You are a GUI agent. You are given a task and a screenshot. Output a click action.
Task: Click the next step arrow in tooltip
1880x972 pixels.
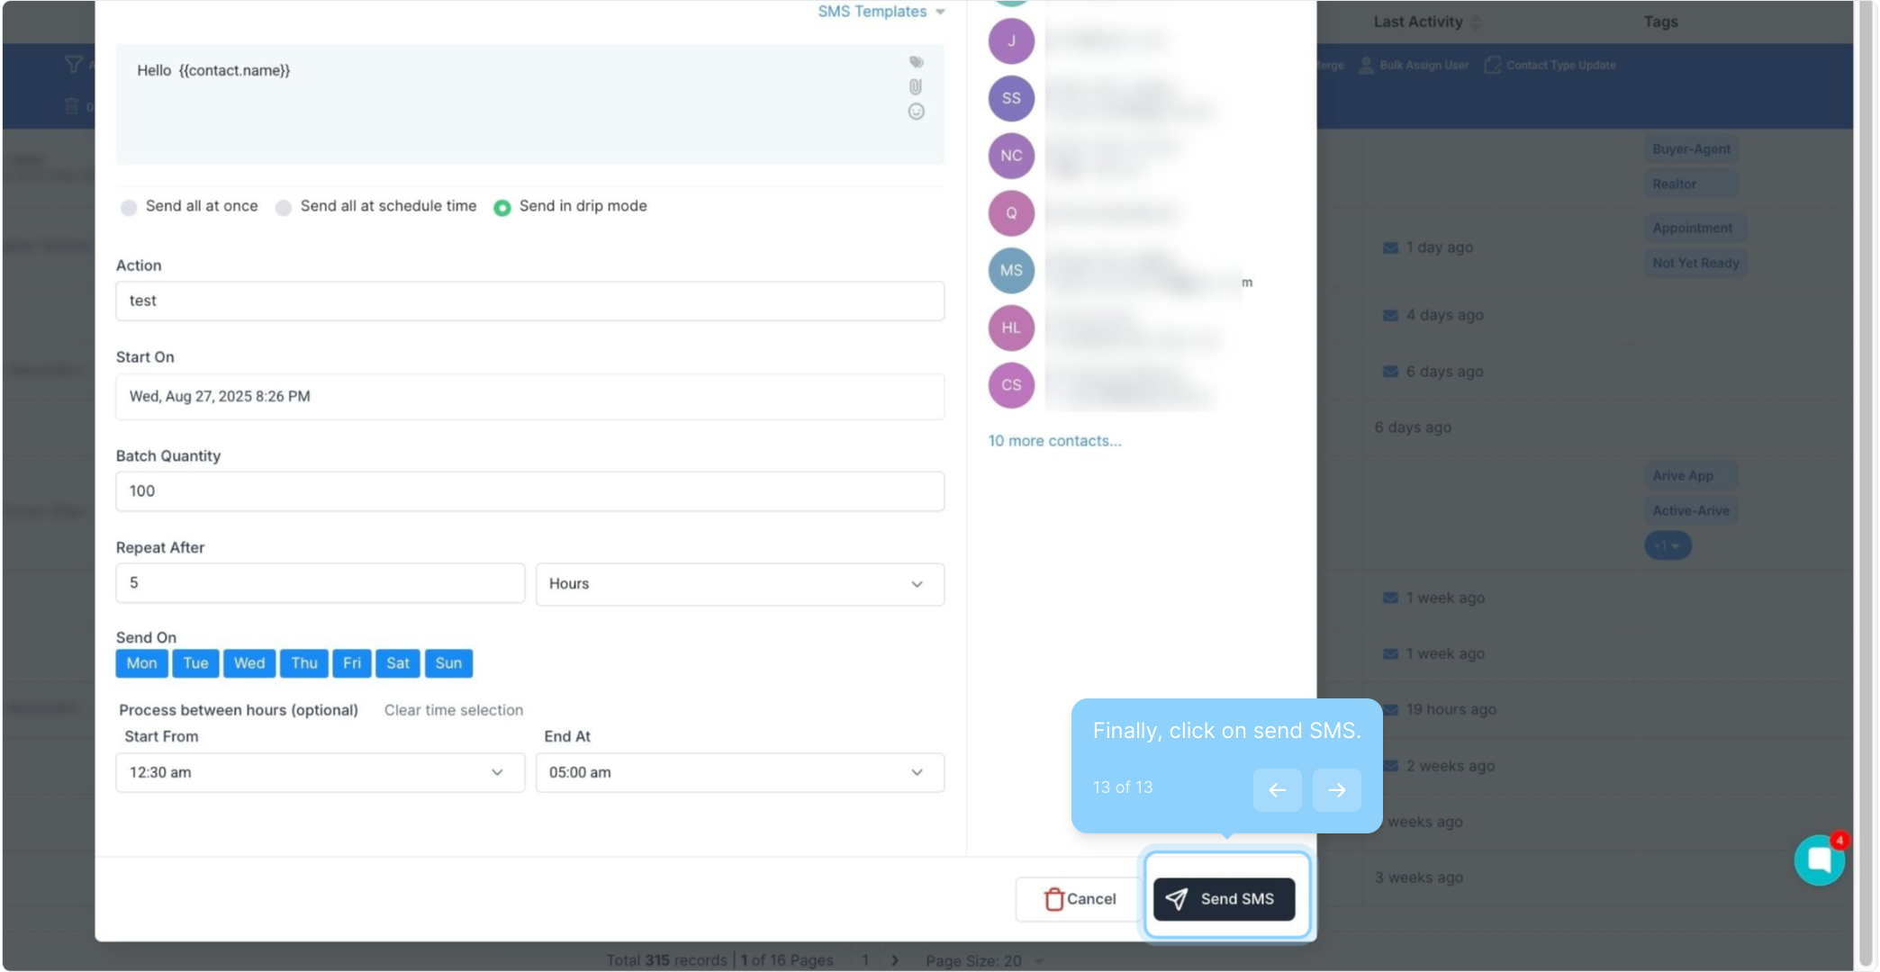1336,790
